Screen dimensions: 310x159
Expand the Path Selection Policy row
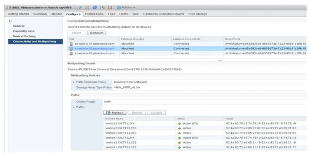coord(74,82)
